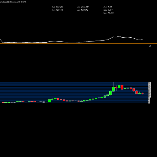Click the last red candle at the chart's right end
The width and height of the screenshot is (157, 157).
pyautogui.click(x=143, y=93)
